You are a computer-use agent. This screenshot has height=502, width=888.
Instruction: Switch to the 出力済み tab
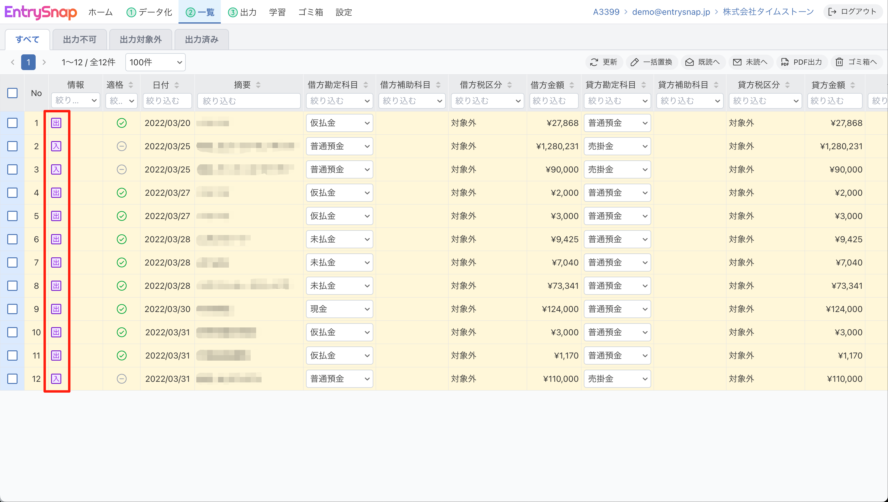click(x=202, y=40)
